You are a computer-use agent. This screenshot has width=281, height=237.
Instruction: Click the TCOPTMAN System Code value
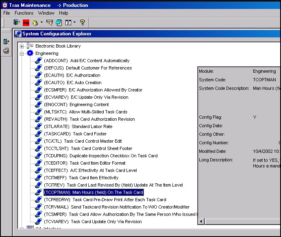click(x=264, y=80)
